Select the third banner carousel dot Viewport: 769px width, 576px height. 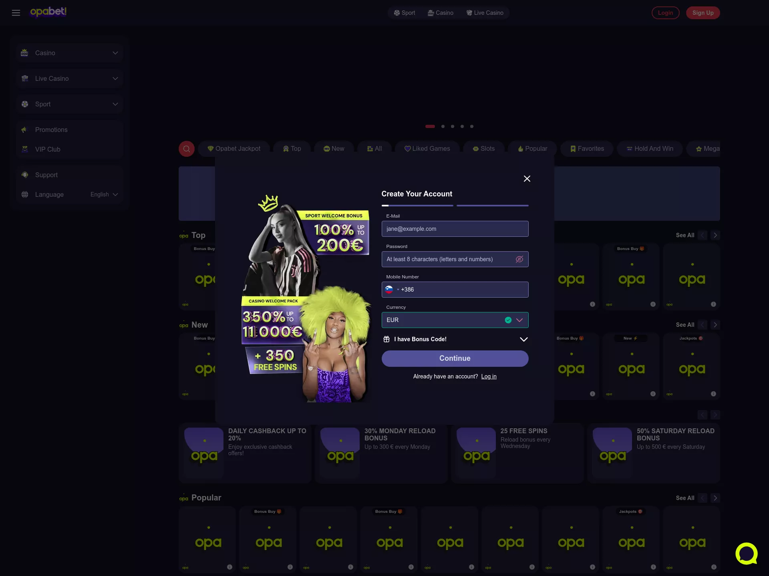point(453,126)
